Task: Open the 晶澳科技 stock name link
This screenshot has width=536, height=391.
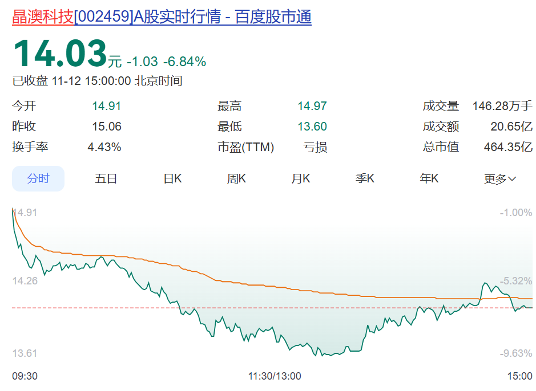Action: pyautogui.click(x=43, y=17)
